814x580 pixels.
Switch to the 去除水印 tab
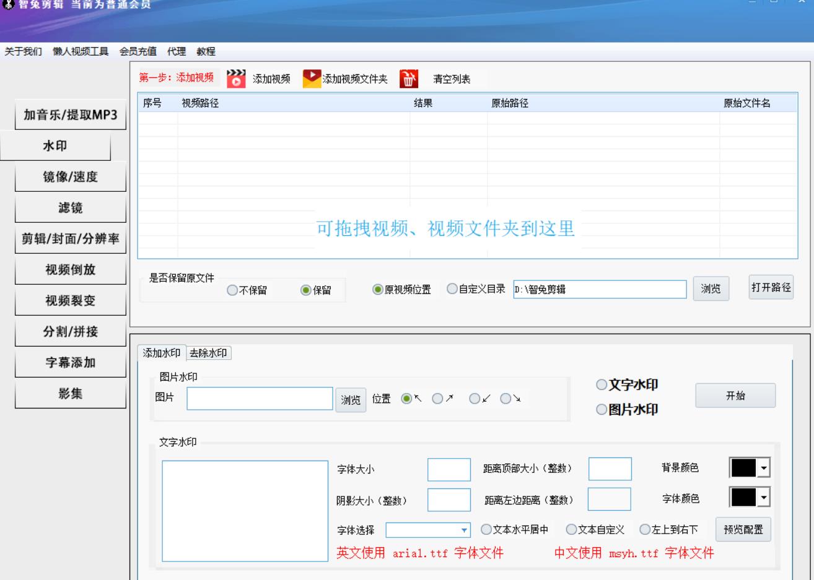(208, 353)
